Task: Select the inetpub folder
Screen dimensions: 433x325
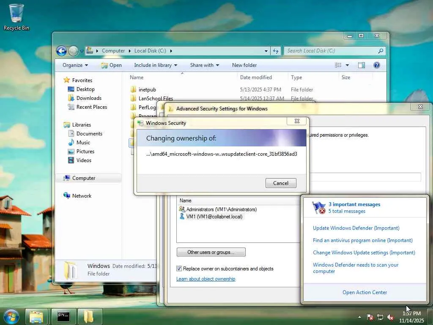Action: pos(147,90)
